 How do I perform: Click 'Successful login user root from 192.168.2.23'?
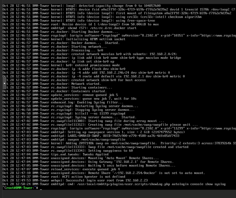pos(75,180)
